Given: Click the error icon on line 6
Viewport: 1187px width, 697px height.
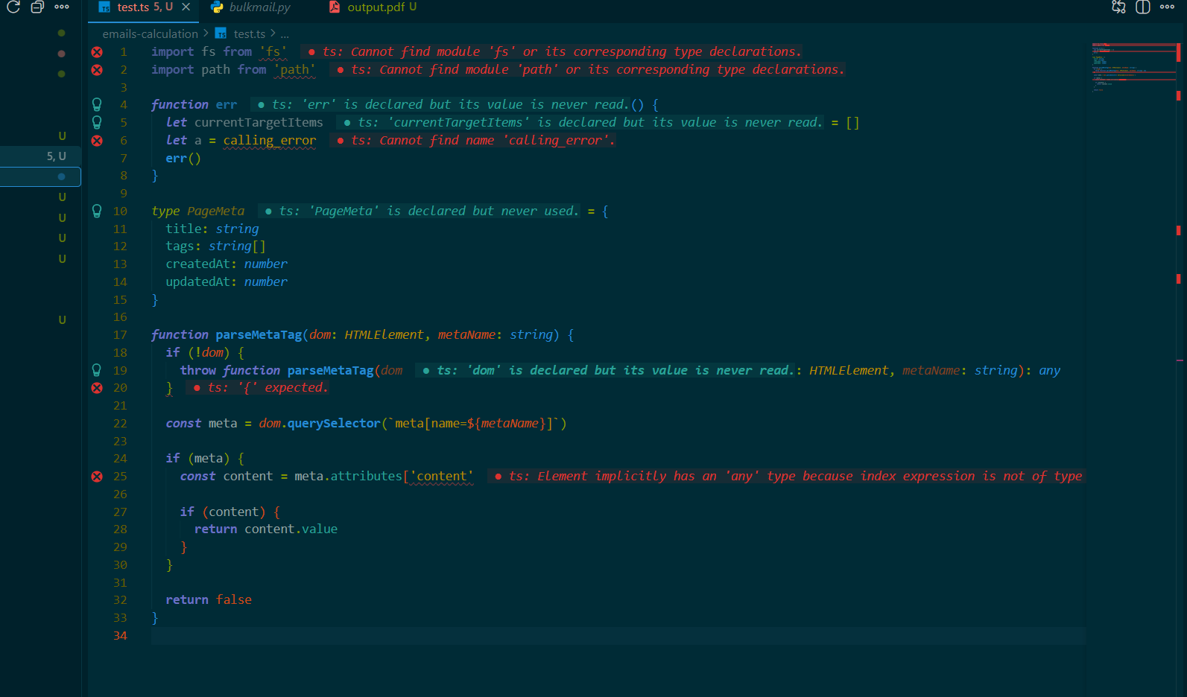Looking at the screenshot, I should pyautogui.click(x=97, y=141).
